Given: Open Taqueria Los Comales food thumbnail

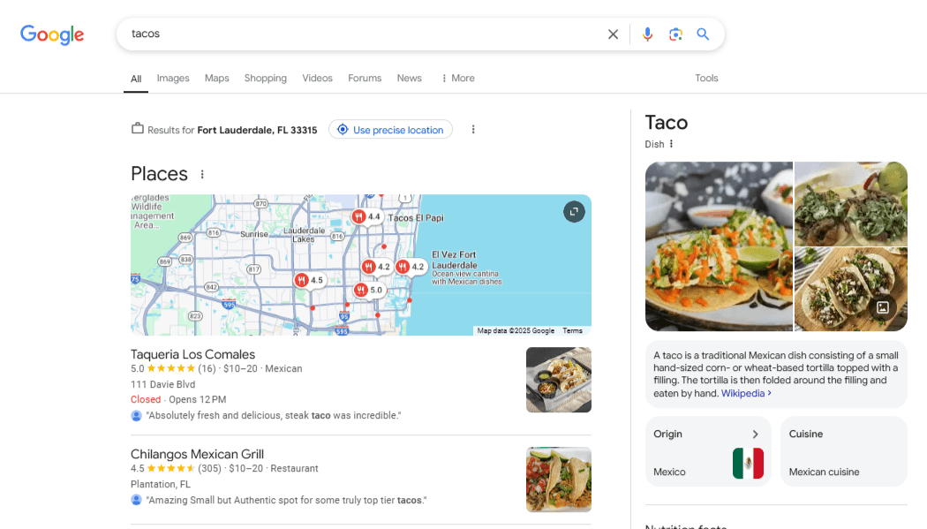Looking at the screenshot, I should click(559, 380).
